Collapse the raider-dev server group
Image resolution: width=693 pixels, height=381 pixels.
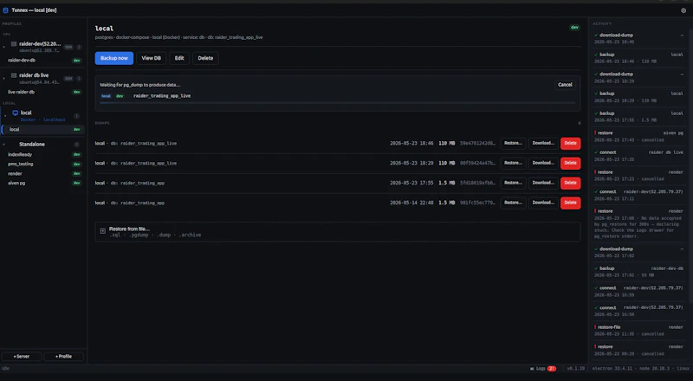pyautogui.click(x=4, y=47)
